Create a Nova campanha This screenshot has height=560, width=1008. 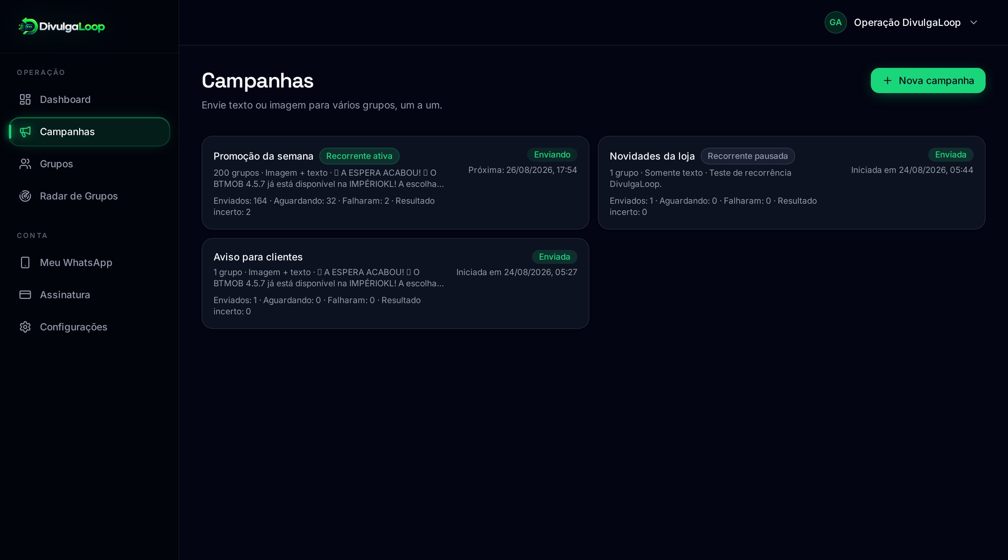[928, 80]
